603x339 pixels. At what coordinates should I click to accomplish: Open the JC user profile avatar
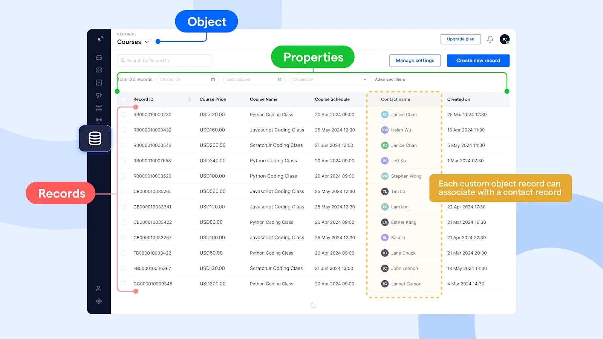point(505,39)
